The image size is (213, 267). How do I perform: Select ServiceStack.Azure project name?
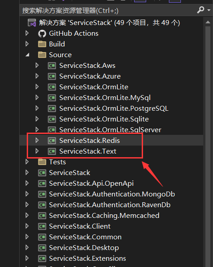(90, 76)
